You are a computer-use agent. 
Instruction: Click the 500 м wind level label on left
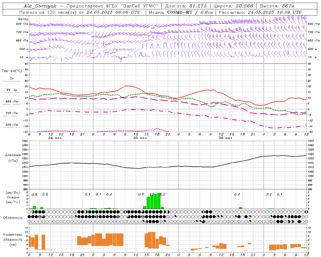24,49
